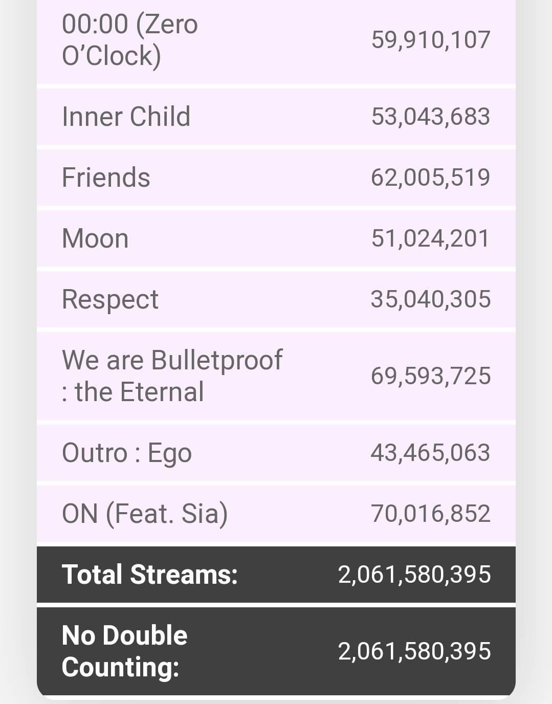
Task: Select the 53,043,683 stream count
Action: 431,117
